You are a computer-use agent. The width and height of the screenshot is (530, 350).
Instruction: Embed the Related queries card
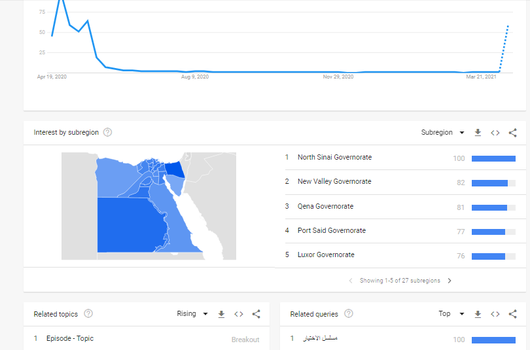click(x=495, y=314)
